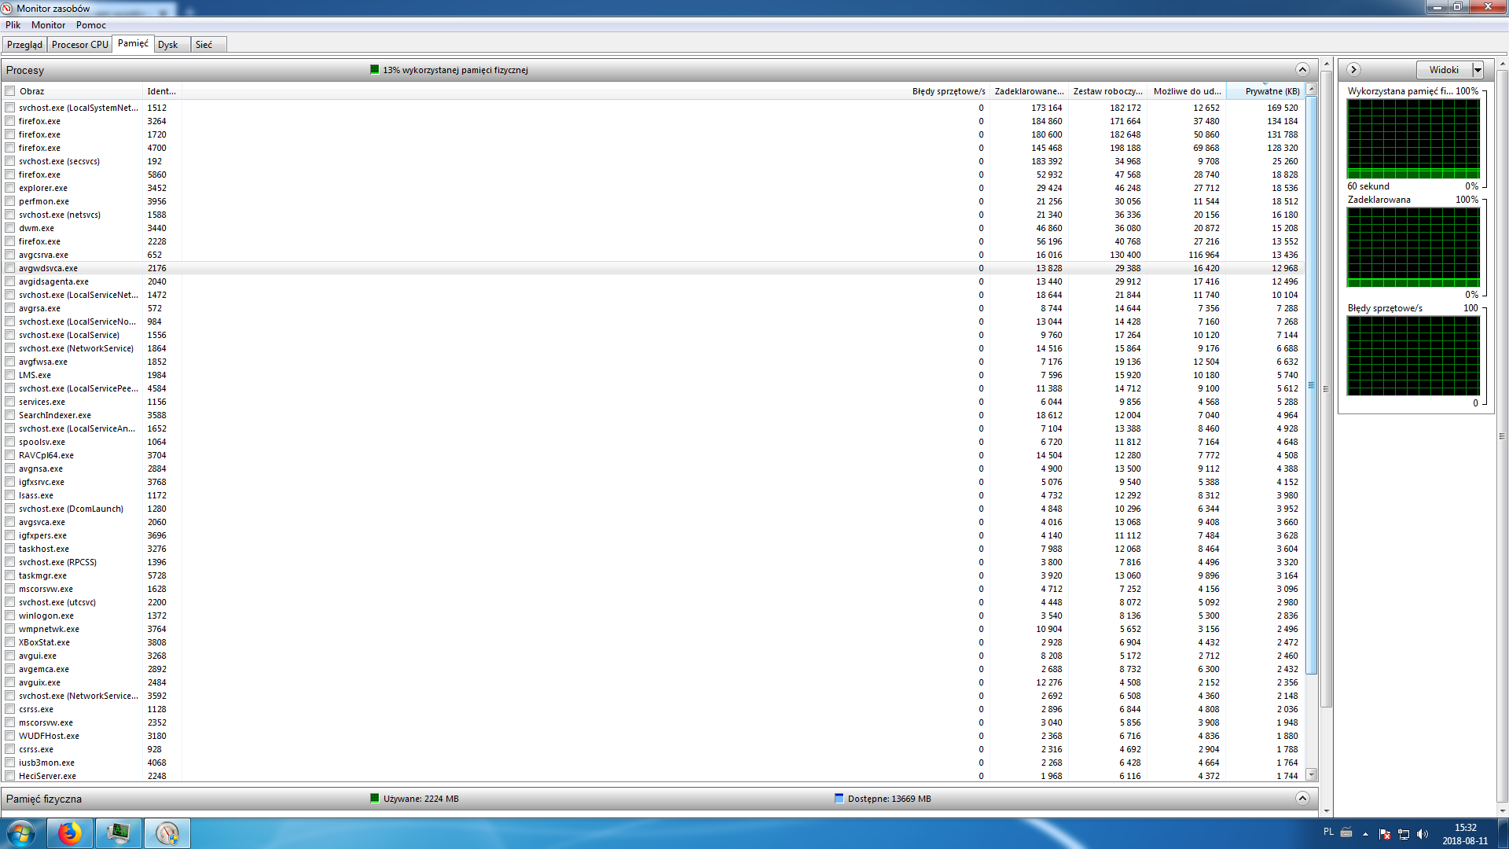The height and width of the screenshot is (849, 1509).
Task: Enable the LMS.exe filter checkbox
Action: (10, 375)
